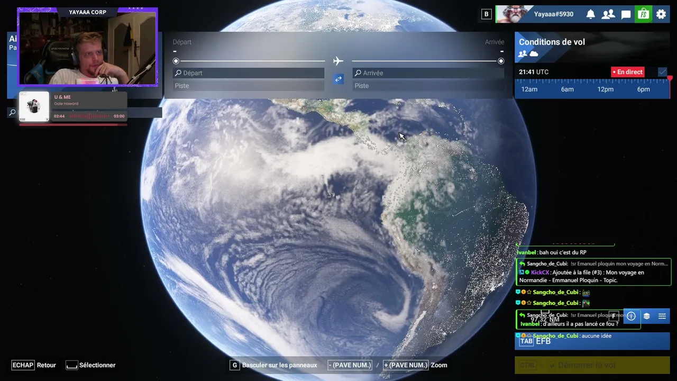This screenshot has width=677, height=381.
Task: Open the map layers icon
Action: click(x=646, y=316)
